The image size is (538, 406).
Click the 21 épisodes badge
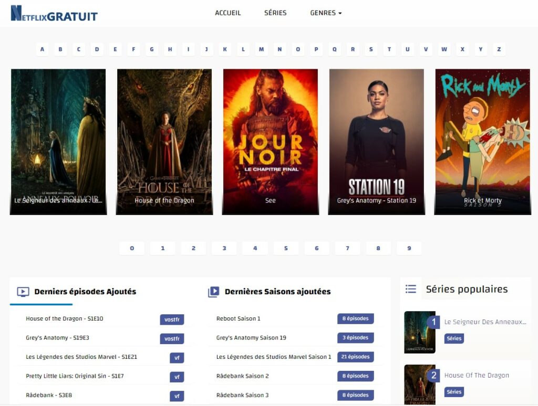pyautogui.click(x=356, y=357)
